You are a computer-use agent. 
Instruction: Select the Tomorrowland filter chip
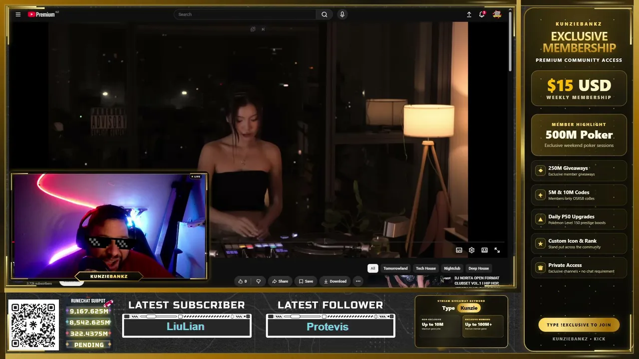(395, 268)
